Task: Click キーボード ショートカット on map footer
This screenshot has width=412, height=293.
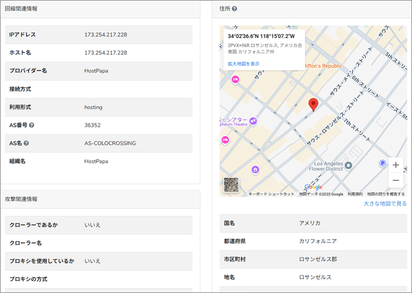Action: 271,194
